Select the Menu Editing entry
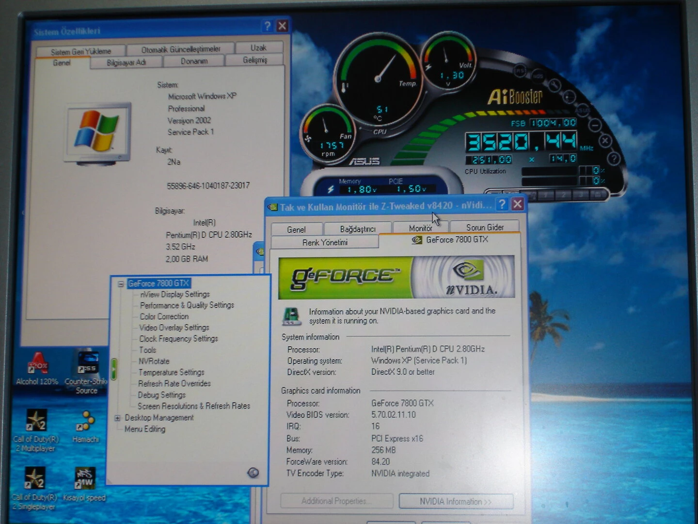This screenshot has height=524, width=698. [145, 429]
